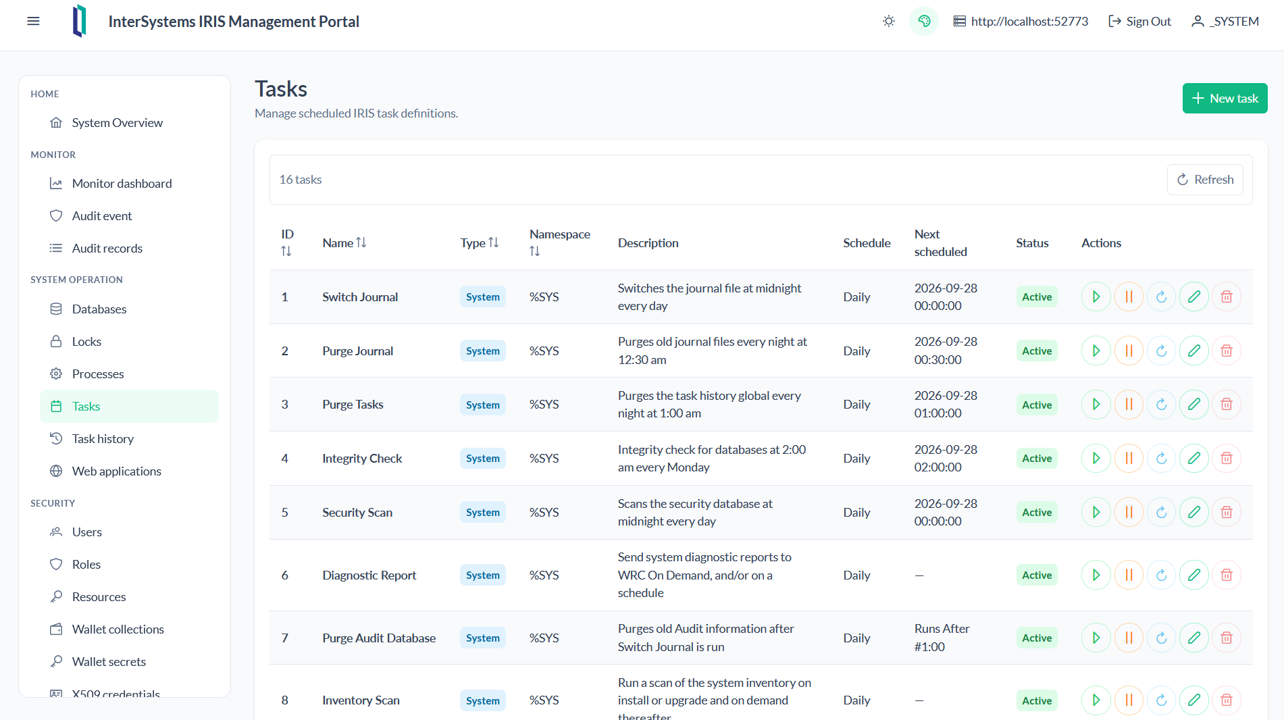Viewport: 1284px width, 720px height.
Task: Navigate to Web applications
Action: pyautogui.click(x=129, y=471)
